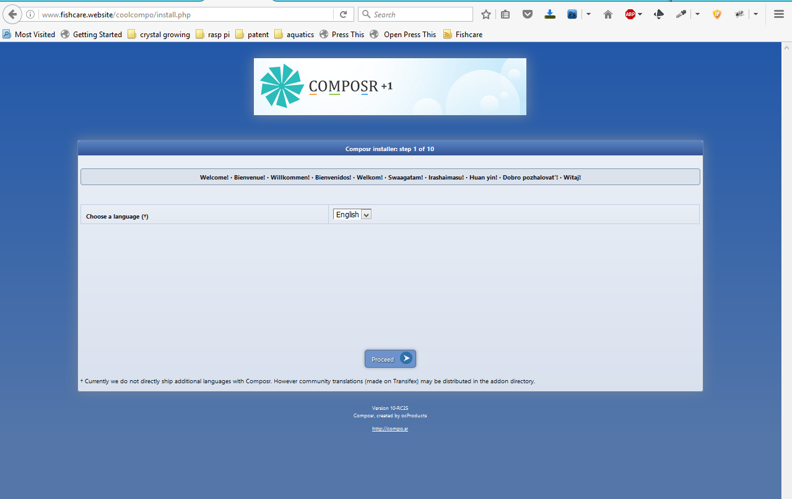Go back to the previous page
The image size is (792, 499).
pos(12,14)
